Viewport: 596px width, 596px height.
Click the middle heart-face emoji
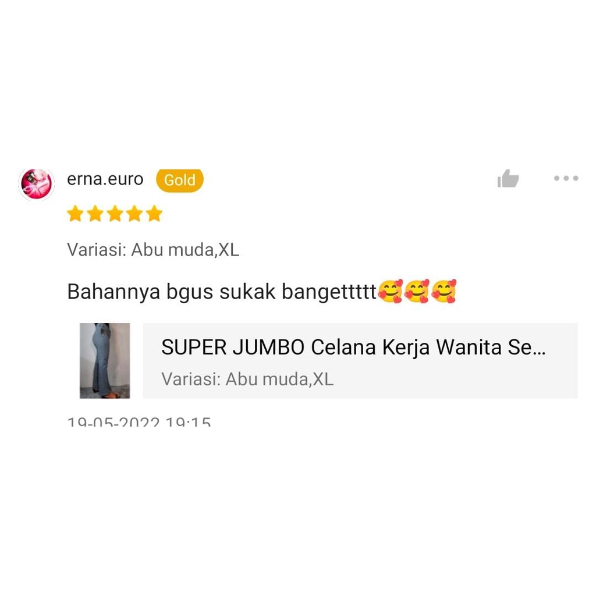click(x=417, y=291)
